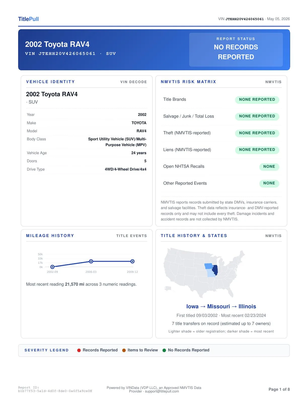Click Other Reported Events NONE badge
The image size is (308, 399).
(x=269, y=183)
